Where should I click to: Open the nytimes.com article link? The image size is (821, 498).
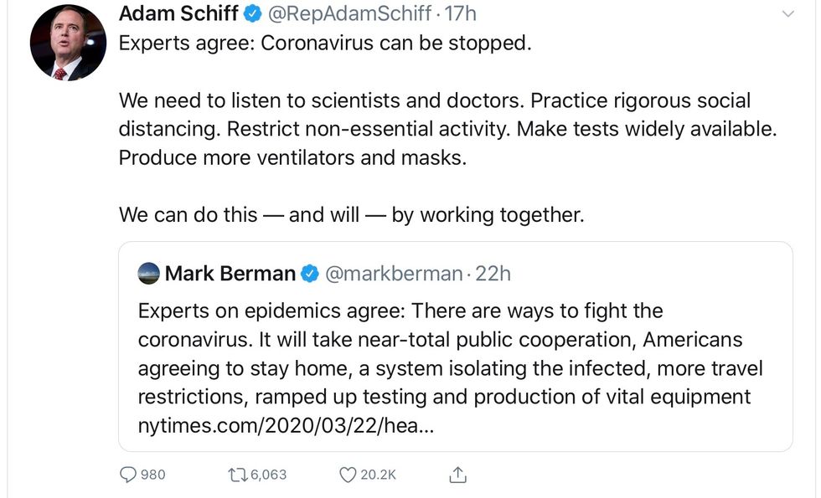(287, 425)
